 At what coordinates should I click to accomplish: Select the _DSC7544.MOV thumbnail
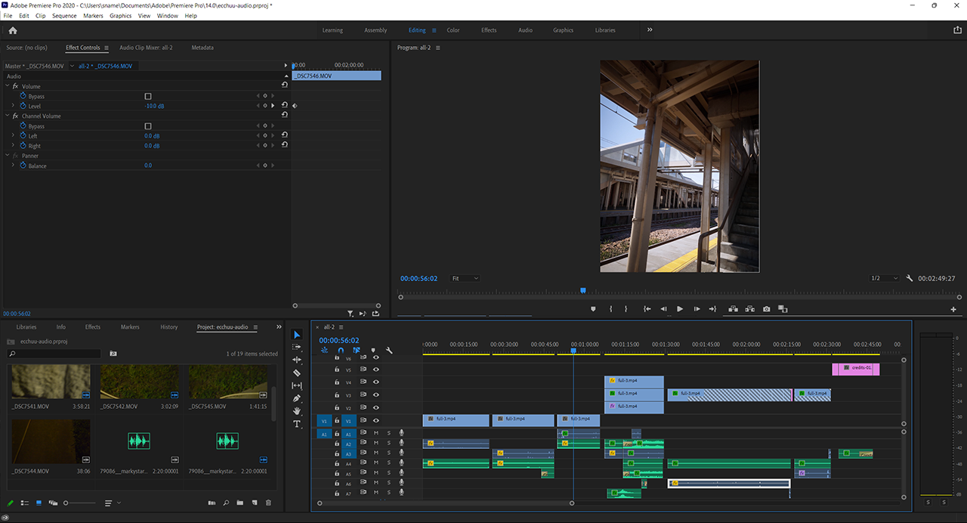tap(50, 440)
